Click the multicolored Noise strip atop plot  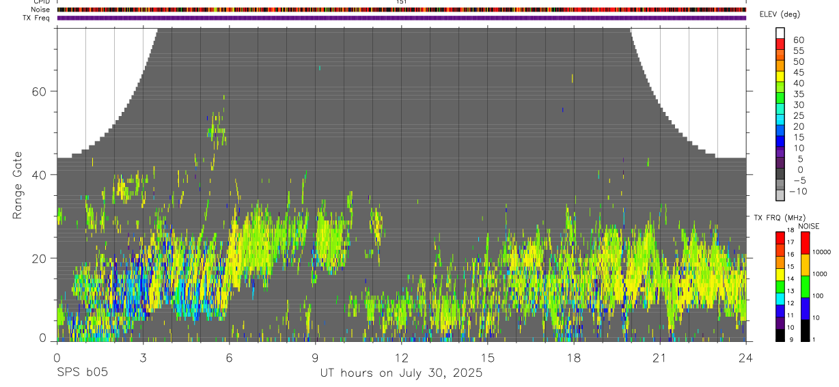[x=402, y=10]
